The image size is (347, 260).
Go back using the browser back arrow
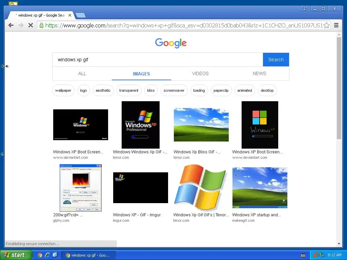coord(11,25)
